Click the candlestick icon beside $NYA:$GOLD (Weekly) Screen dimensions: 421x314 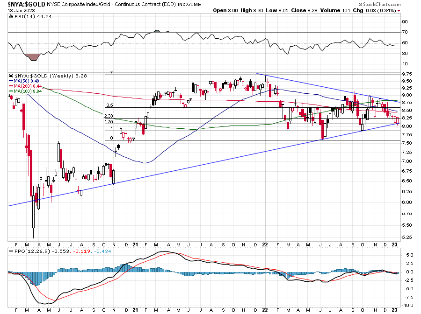pos(11,76)
